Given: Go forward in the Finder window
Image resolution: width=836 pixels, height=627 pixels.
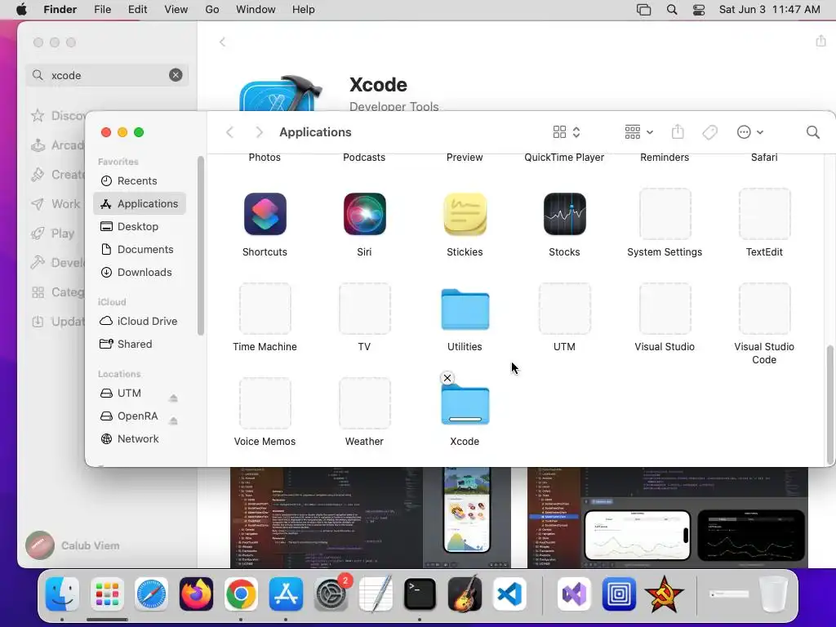Looking at the screenshot, I should tap(259, 132).
